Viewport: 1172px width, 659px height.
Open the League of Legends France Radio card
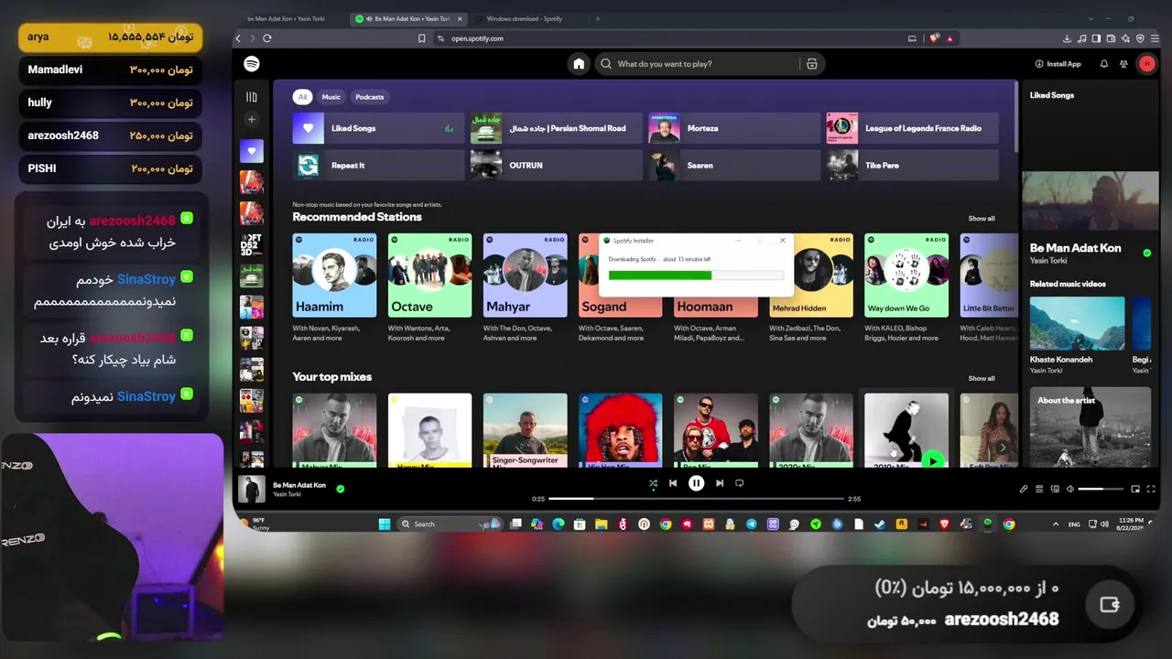click(x=912, y=128)
